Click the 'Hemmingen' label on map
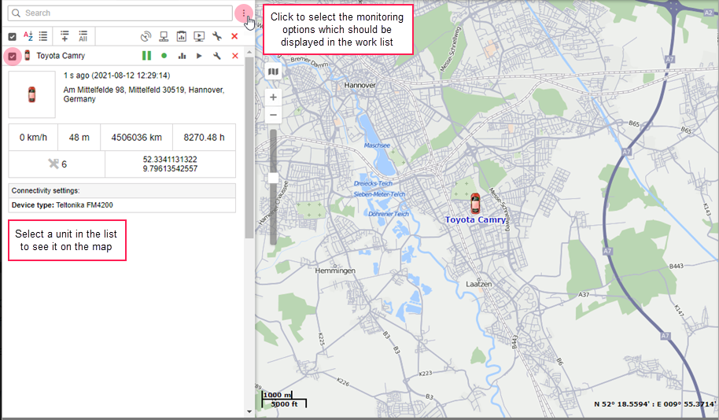The image size is (719, 420). (335, 271)
